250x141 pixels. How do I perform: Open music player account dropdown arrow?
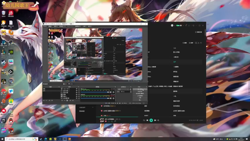click(183, 25)
